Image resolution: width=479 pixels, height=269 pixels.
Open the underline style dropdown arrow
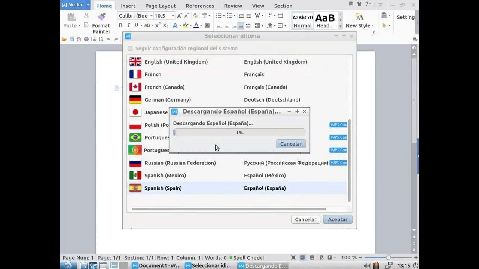141,25
